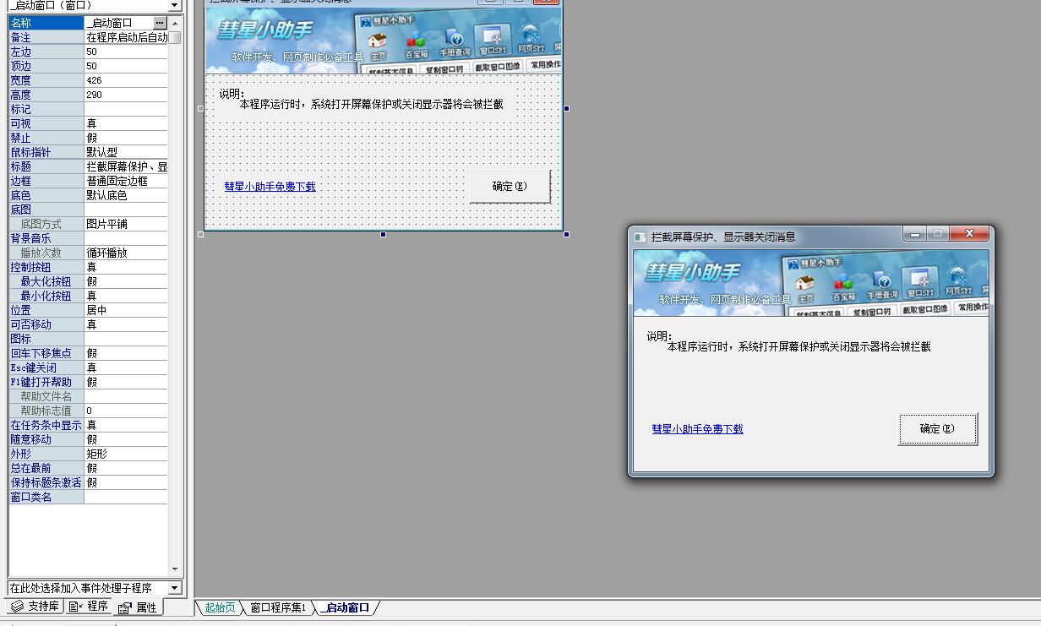Select the 背景音乐 property row
Viewport: 1041px width, 626px height.
(x=89, y=238)
